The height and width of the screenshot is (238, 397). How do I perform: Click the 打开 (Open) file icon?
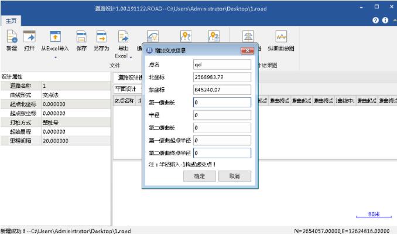tap(29, 36)
